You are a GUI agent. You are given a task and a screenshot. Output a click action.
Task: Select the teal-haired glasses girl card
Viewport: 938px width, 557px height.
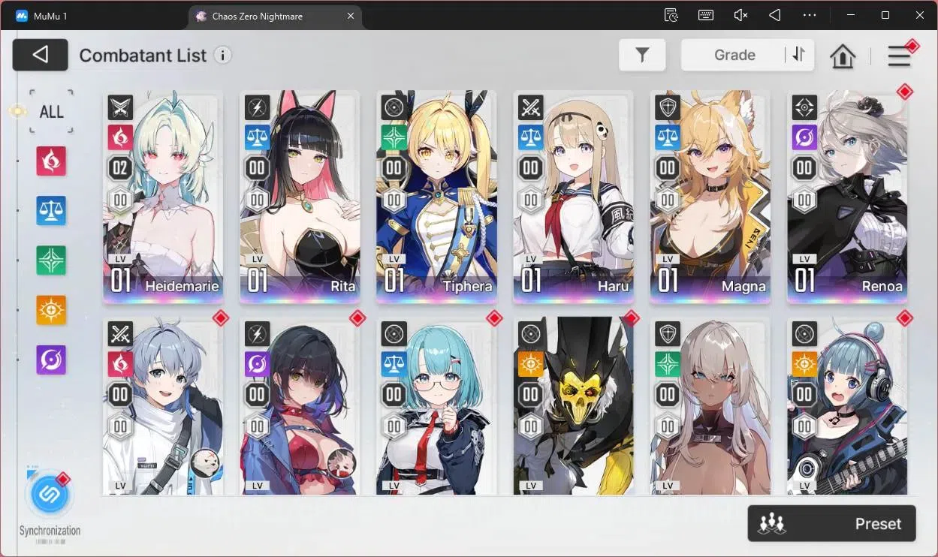[436, 406]
